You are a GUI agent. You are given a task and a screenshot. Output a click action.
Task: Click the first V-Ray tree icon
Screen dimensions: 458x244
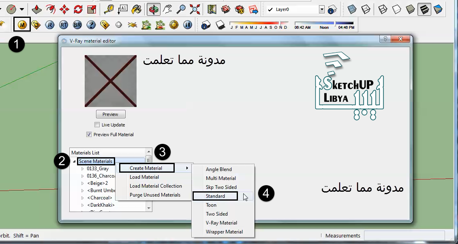click(x=146, y=25)
